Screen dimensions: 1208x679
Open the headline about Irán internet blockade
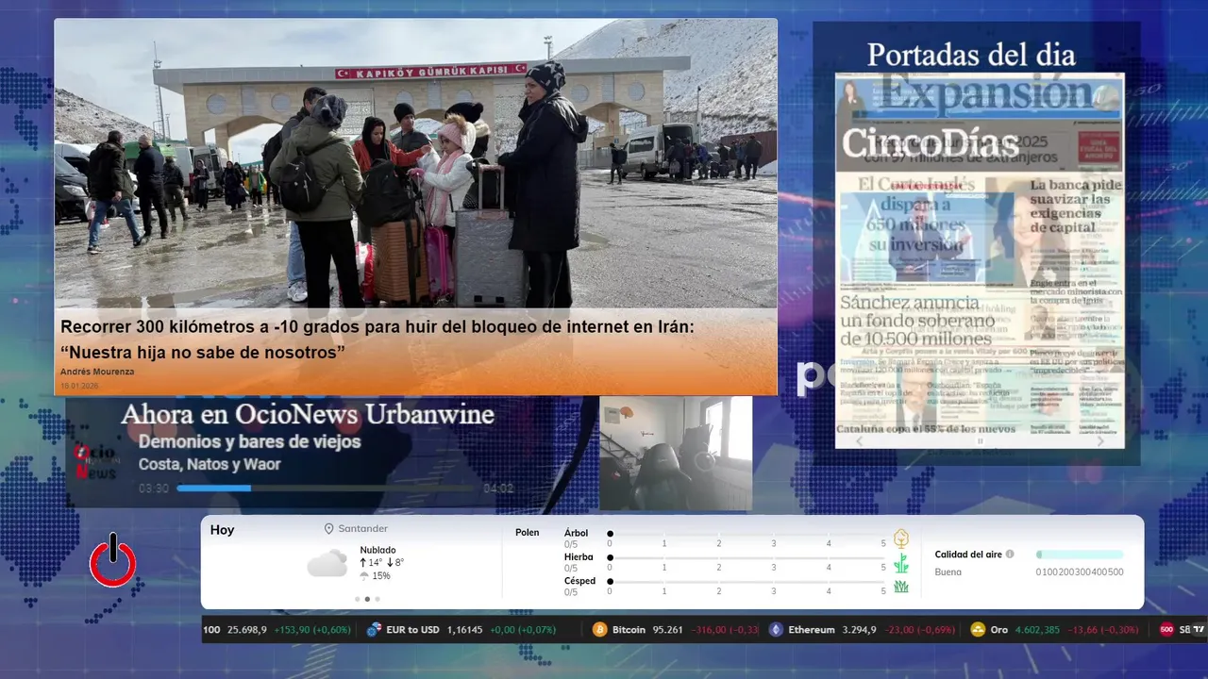(377, 339)
